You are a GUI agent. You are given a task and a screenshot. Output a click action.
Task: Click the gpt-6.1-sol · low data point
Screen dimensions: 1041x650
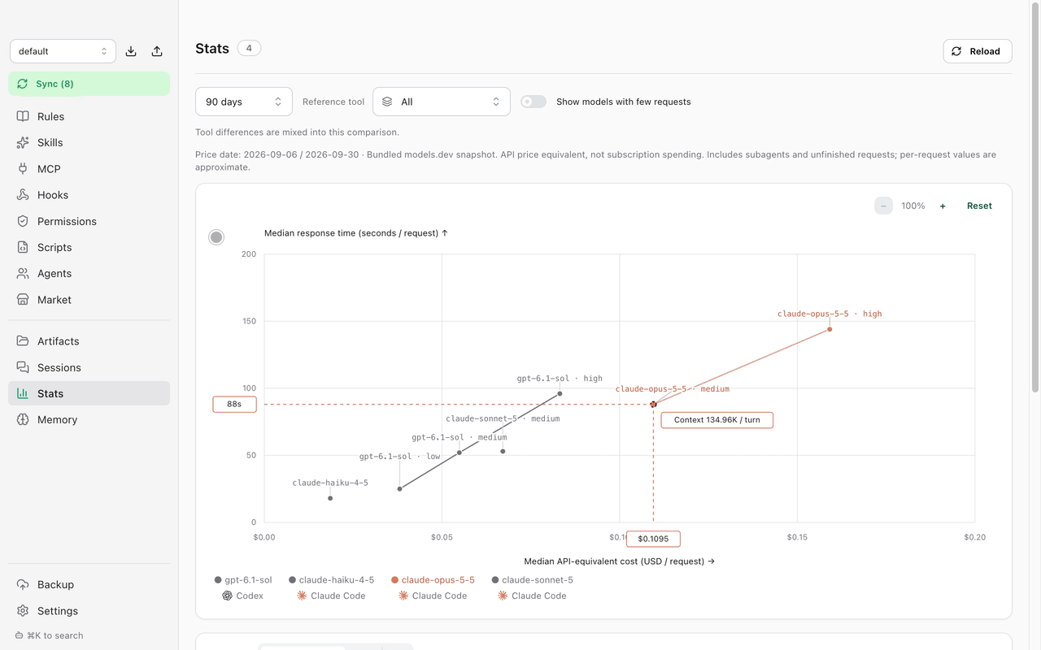[x=399, y=489]
